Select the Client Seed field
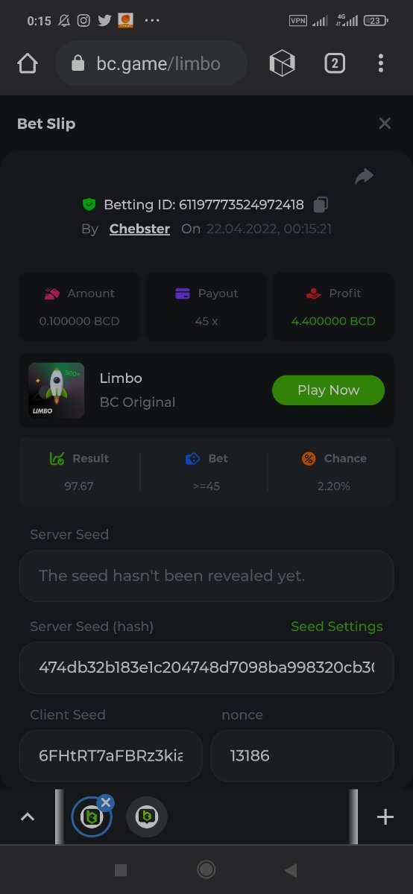 click(110, 755)
